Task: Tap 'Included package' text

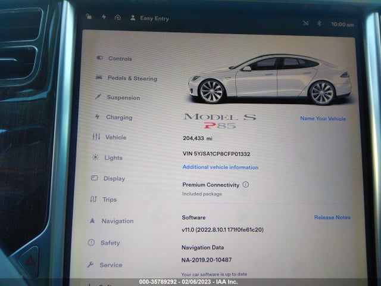Action: (202, 194)
